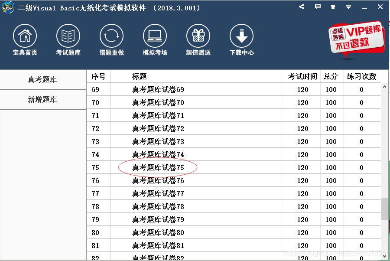390x261 pixels.
Task: Click exam time 120 in row 70
Action: 303,102
